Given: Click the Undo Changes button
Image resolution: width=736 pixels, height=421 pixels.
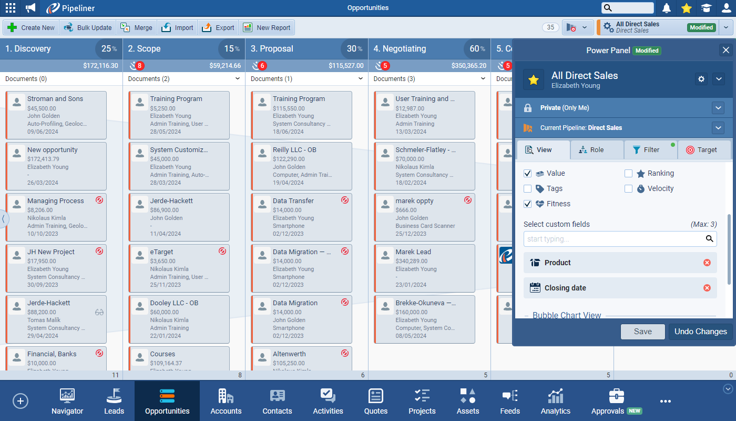Looking at the screenshot, I should [700, 332].
